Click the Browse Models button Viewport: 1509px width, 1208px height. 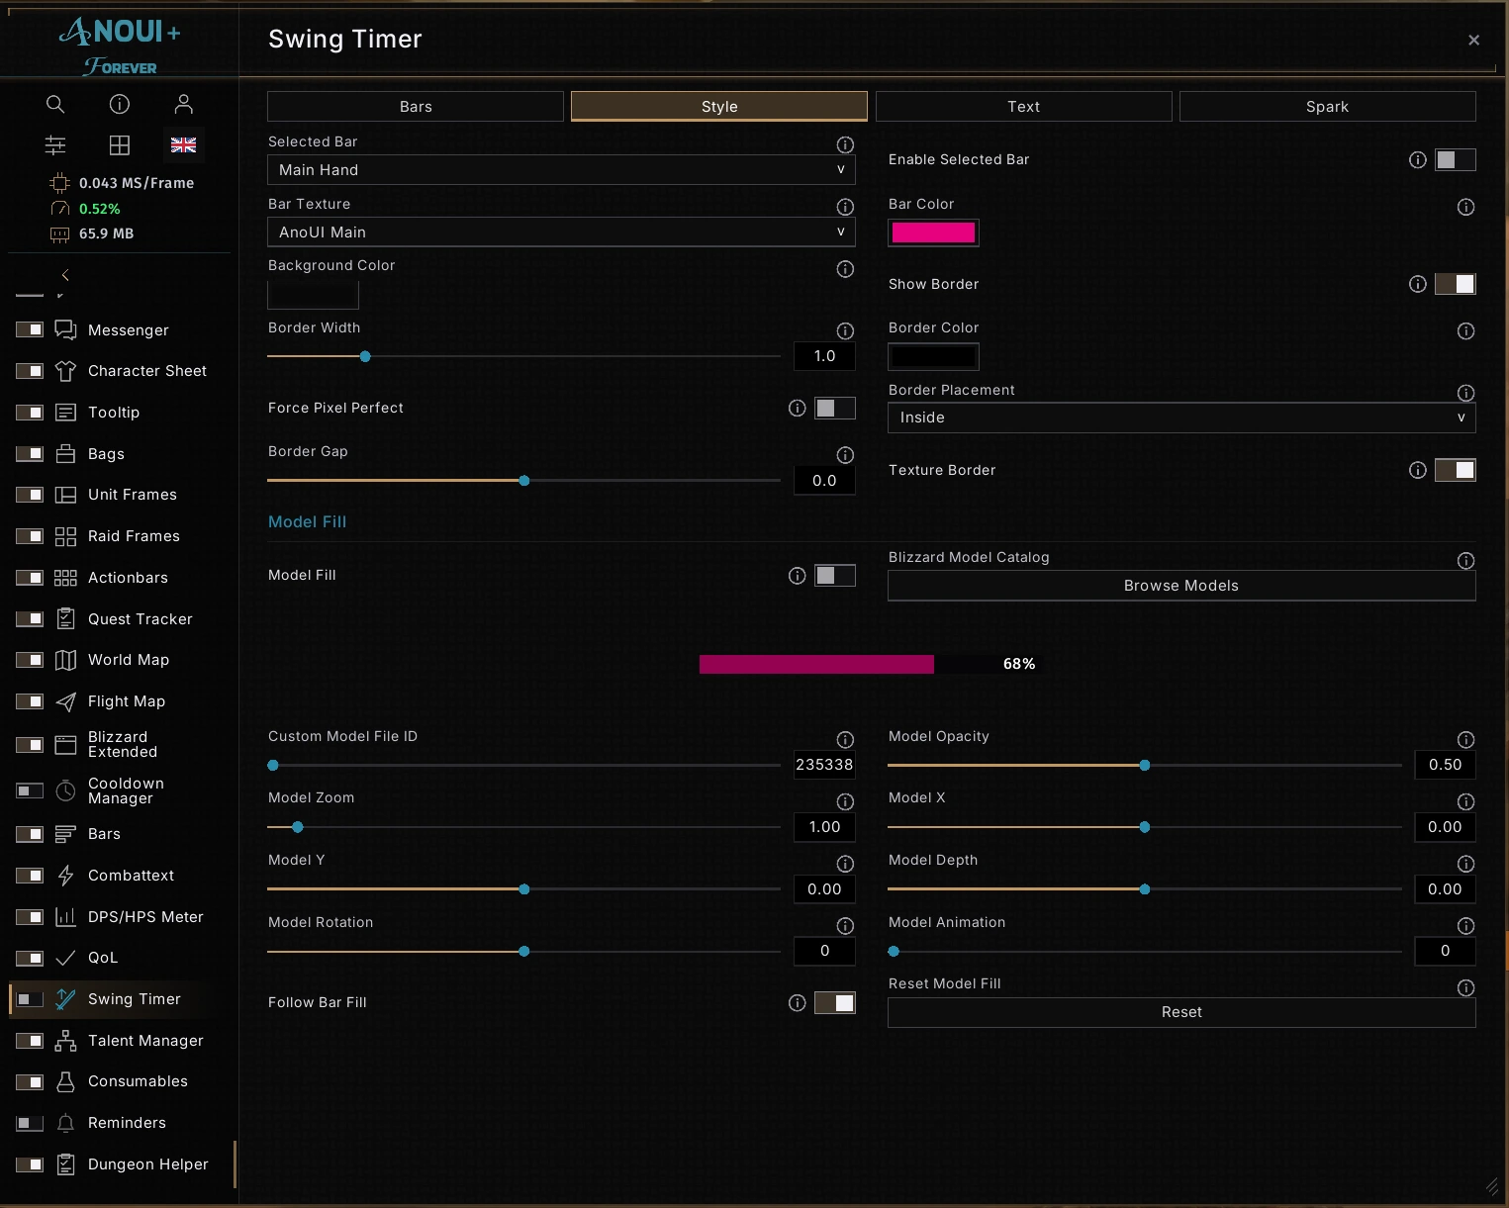1181,586
